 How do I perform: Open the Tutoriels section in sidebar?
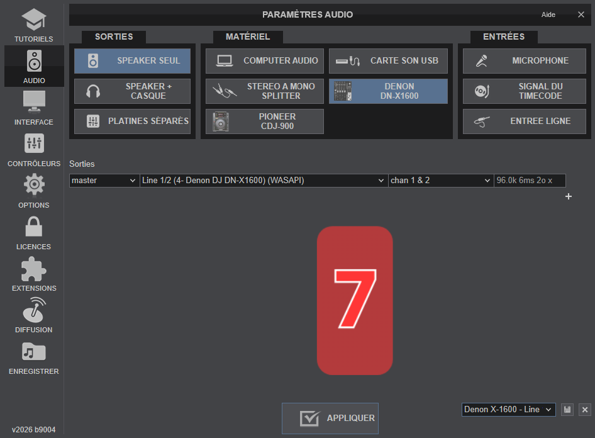(x=33, y=25)
